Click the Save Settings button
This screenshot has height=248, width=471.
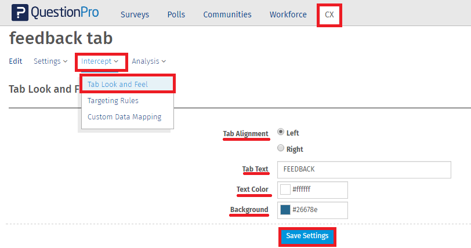pos(307,236)
